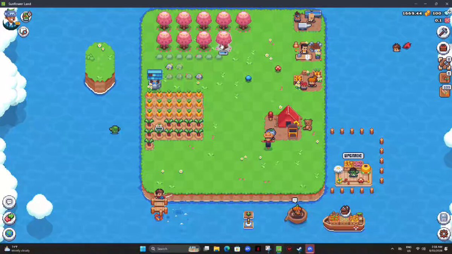Viewport: 452px width, 254px height.
Task: Click the red barn house
Action: tap(288, 117)
